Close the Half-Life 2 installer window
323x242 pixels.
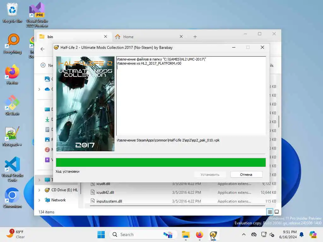pos(262,47)
